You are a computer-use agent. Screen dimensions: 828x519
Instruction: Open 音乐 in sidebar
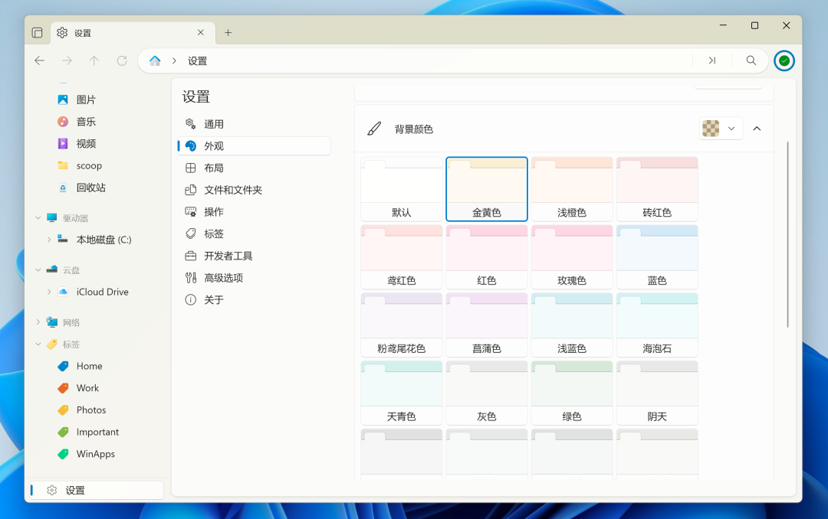(x=97, y=122)
